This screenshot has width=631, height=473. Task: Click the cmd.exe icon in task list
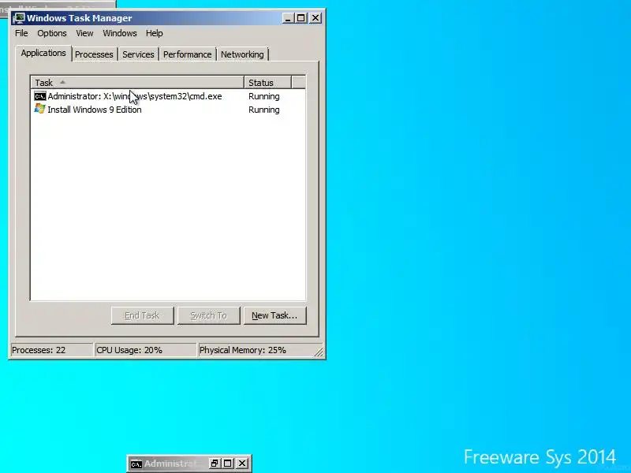(x=40, y=96)
